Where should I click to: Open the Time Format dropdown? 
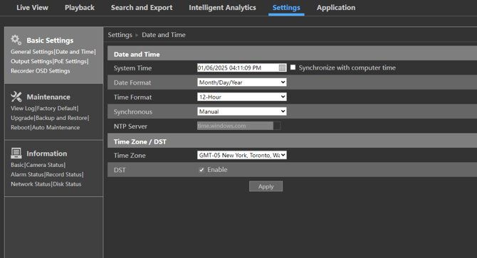(242, 97)
